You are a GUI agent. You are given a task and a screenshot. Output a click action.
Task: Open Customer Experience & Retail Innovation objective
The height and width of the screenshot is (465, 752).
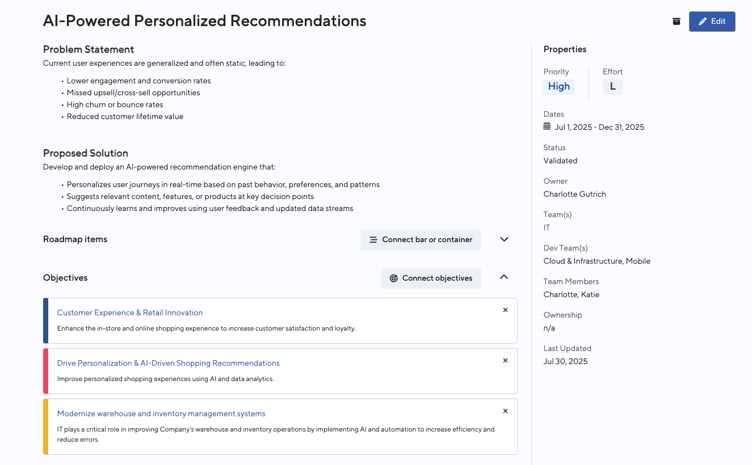130,312
